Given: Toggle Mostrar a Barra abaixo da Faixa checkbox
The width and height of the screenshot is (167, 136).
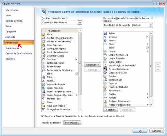Looking at the screenshot, I should click(43, 116).
